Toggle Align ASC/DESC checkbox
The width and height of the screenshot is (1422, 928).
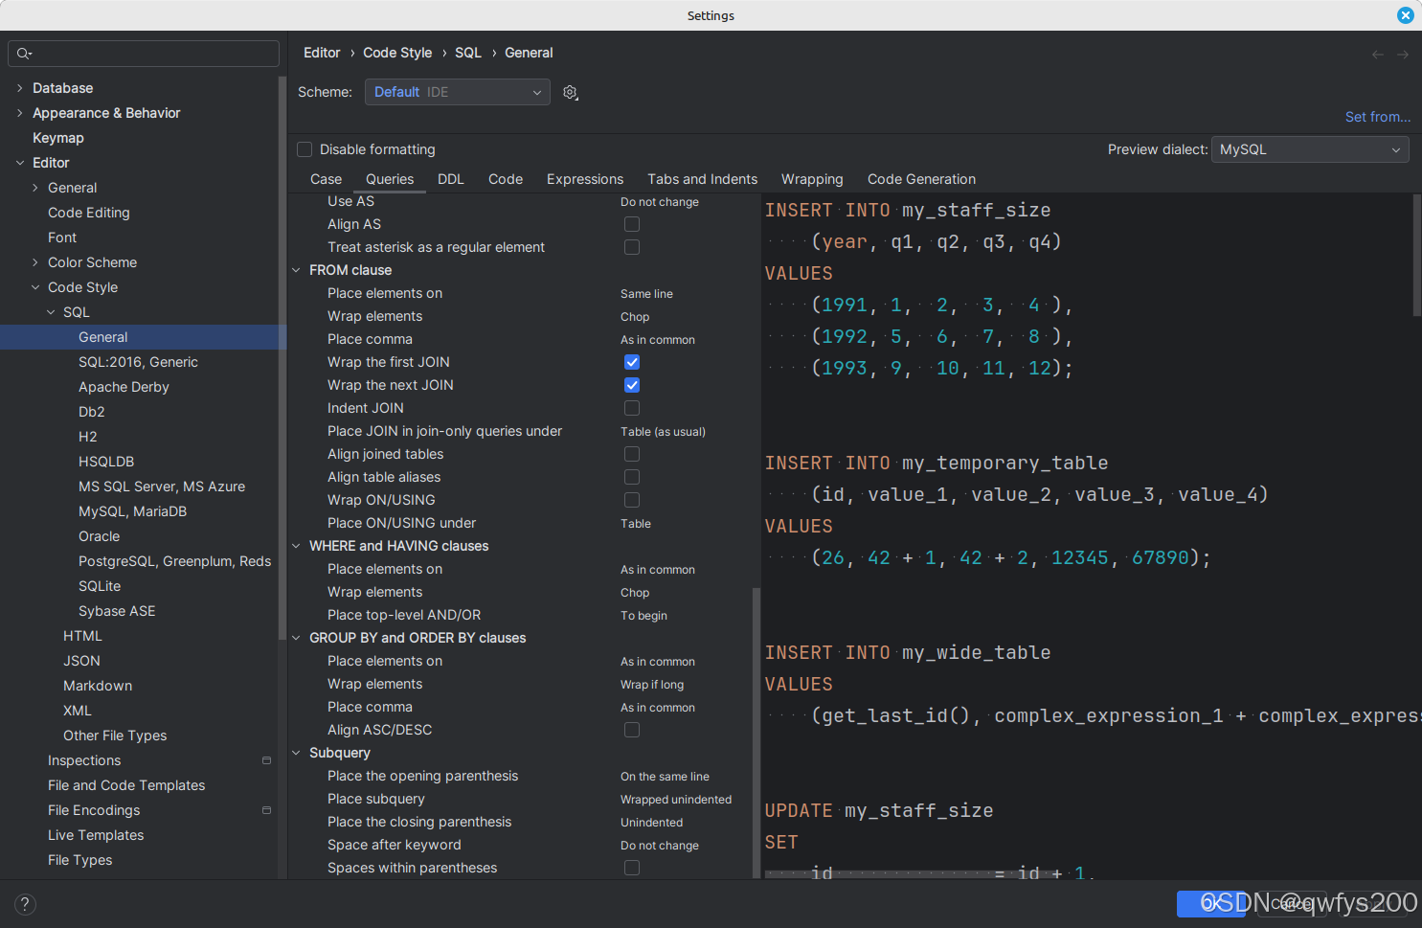point(632,730)
